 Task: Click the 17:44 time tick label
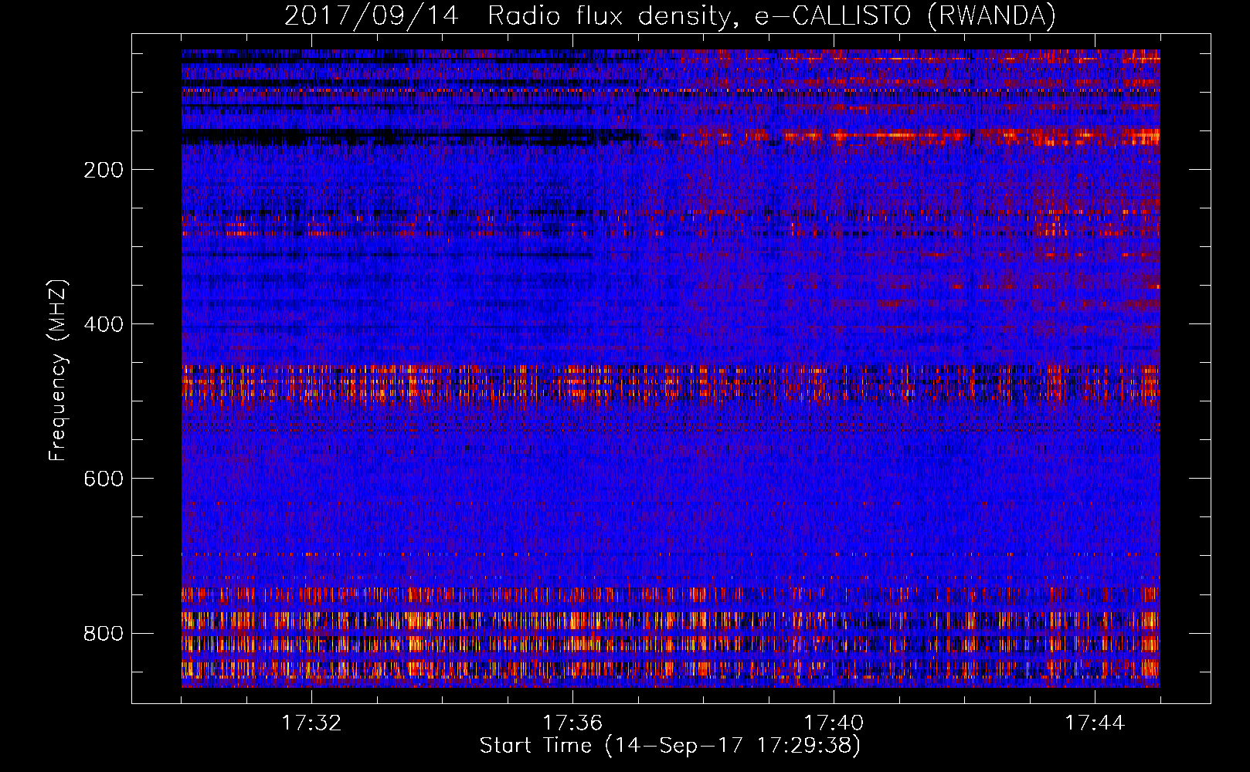click(1095, 723)
